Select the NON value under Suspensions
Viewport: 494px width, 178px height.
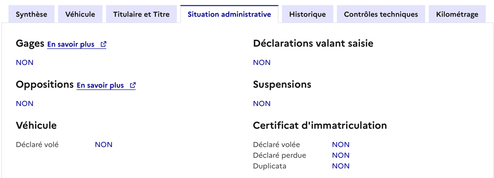click(262, 103)
